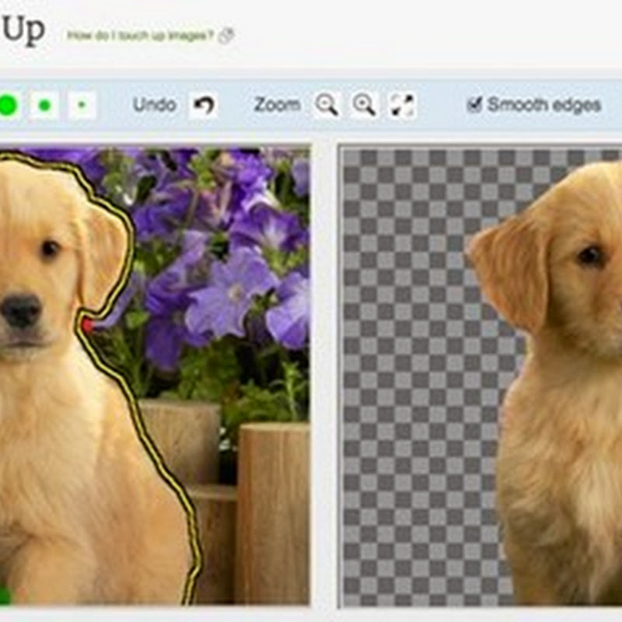Choose the largest green brush size

tap(8, 106)
